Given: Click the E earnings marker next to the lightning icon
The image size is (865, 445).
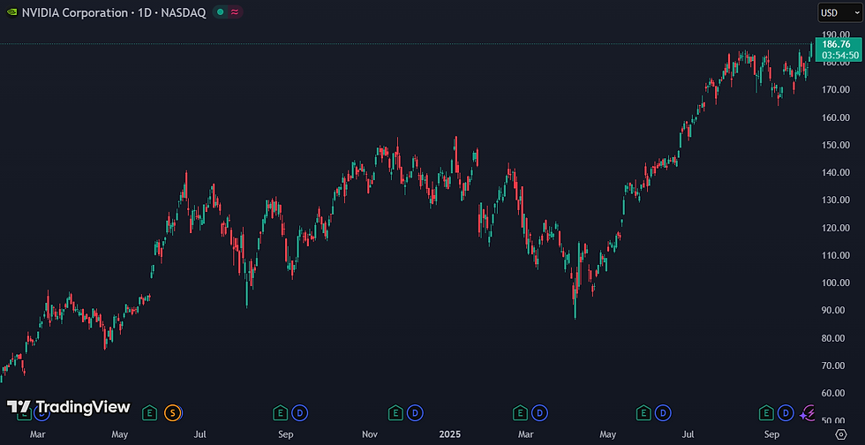Looking at the screenshot, I should click(x=766, y=411).
